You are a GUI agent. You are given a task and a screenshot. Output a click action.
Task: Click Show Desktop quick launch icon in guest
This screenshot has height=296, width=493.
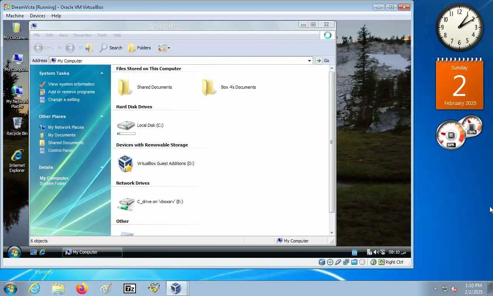tap(34, 252)
